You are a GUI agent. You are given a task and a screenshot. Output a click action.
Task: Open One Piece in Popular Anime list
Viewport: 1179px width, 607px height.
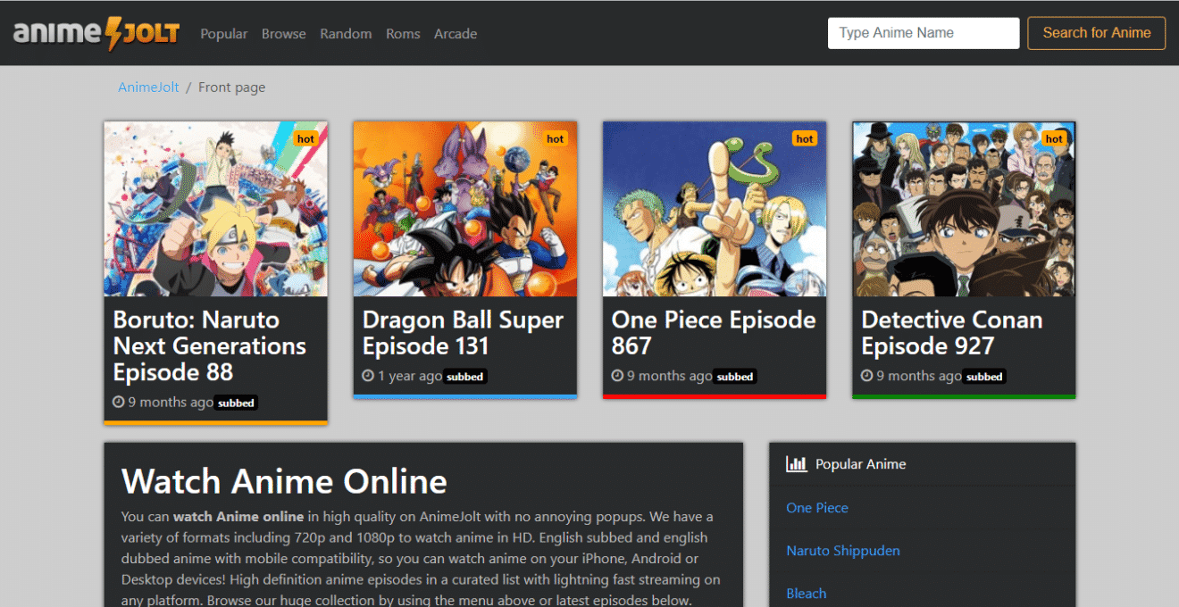click(x=817, y=508)
